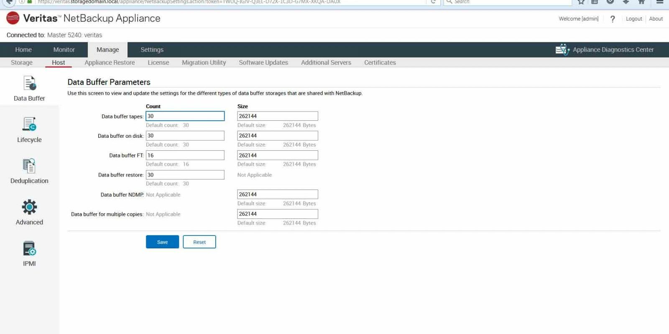Go to Additional Servers submenu
The height and width of the screenshot is (334, 669).
pos(326,63)
